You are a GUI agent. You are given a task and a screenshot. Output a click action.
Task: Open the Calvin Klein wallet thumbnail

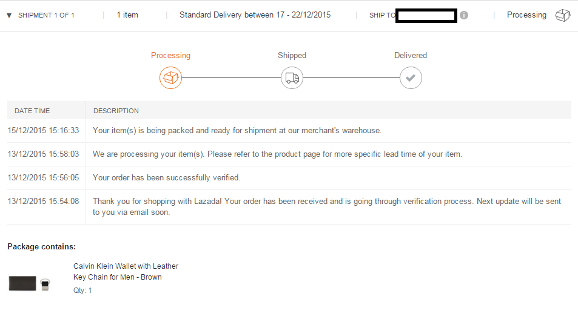point(29,283)
